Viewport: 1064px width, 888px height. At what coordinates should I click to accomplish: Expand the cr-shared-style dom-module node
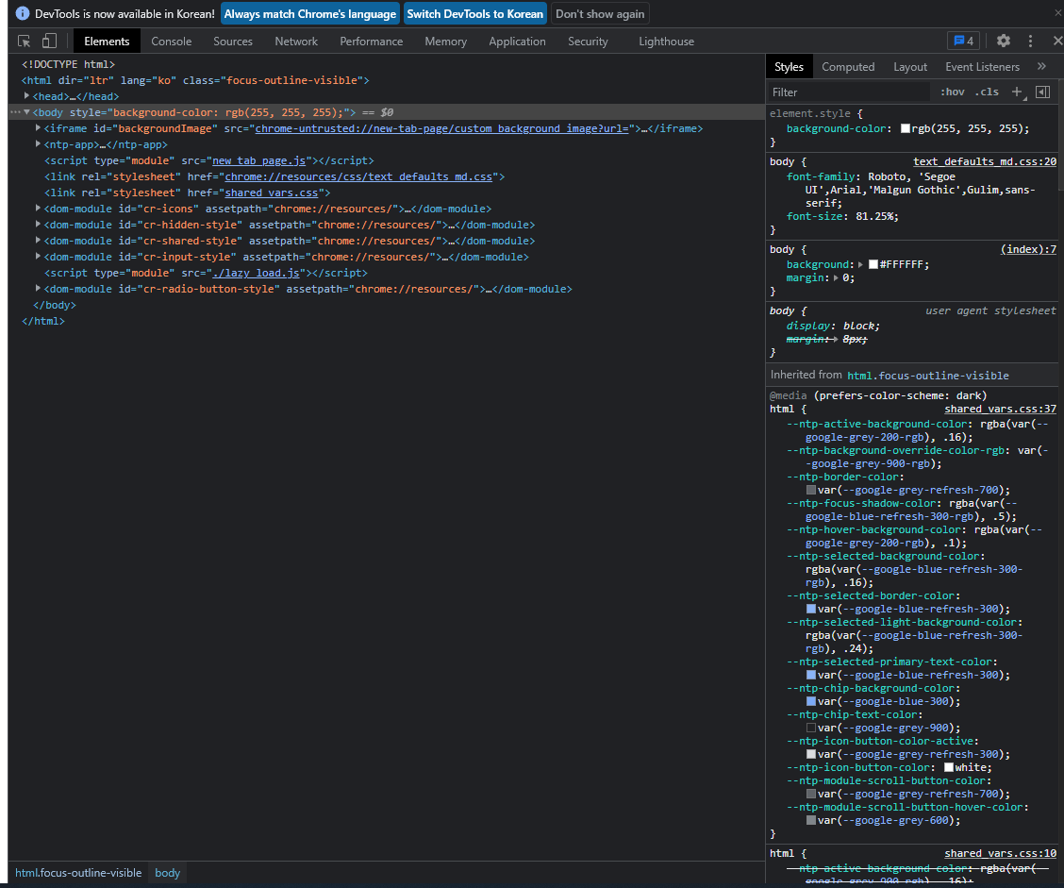coord(38,241)
